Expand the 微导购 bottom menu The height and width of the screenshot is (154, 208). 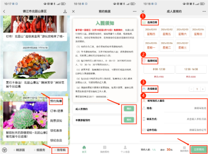tap(60, 150)
